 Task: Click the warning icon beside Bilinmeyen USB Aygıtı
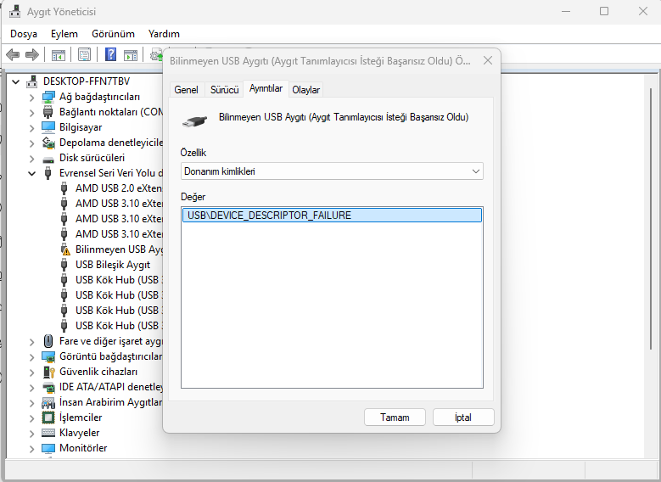[65, 249]
